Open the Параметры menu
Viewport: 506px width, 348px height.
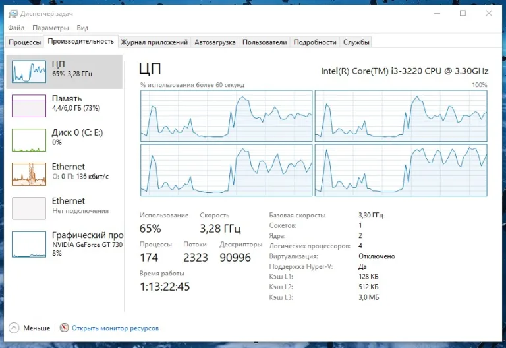pyautogui.click(x=51, y=28)
